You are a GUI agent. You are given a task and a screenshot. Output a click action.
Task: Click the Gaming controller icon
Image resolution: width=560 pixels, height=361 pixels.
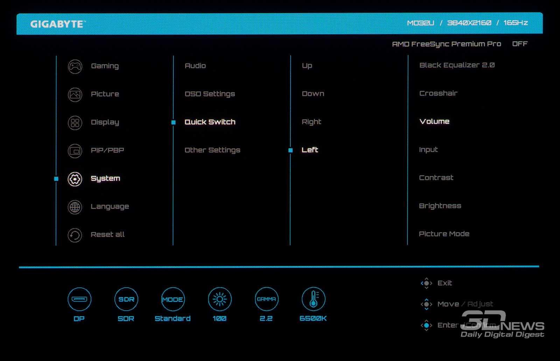pyautogui.click(x=75, y=66)
